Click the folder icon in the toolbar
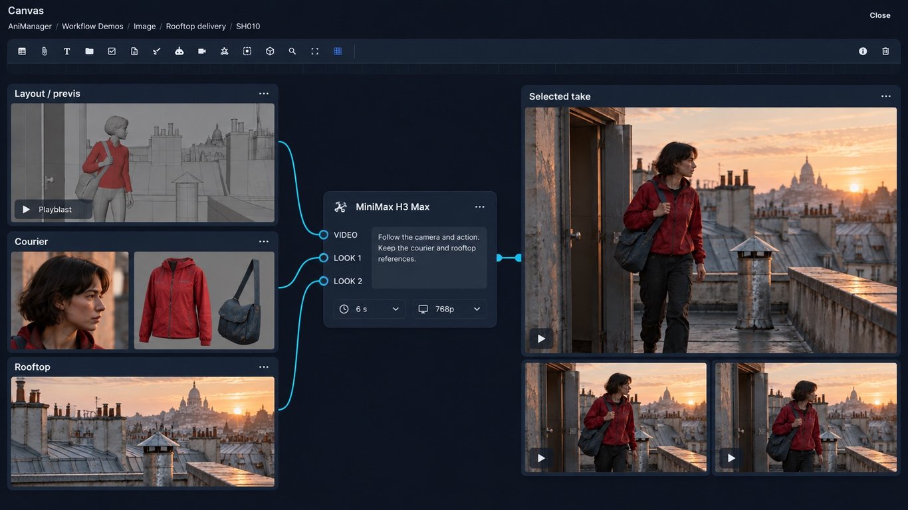908x510 pixels. pyautogui.click(x=89, y=51)
